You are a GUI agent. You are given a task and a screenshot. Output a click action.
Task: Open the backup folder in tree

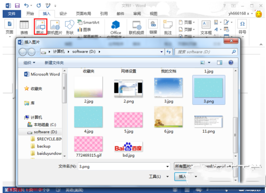click(x=40, y=146)
